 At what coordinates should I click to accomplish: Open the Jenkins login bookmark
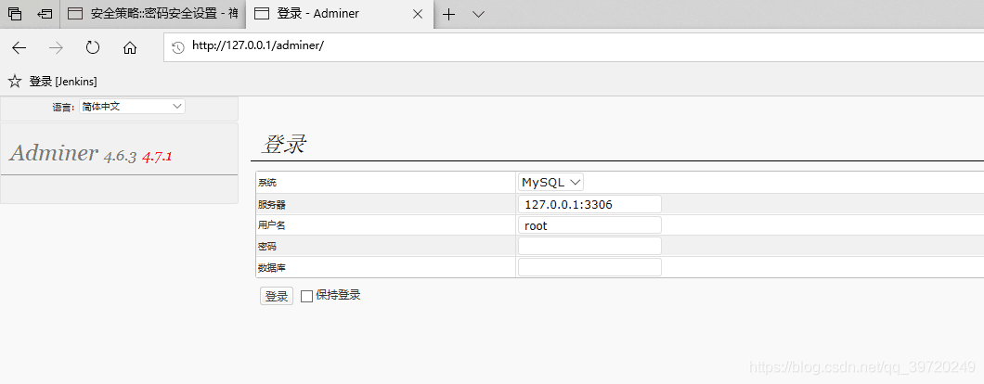(63, 82)
